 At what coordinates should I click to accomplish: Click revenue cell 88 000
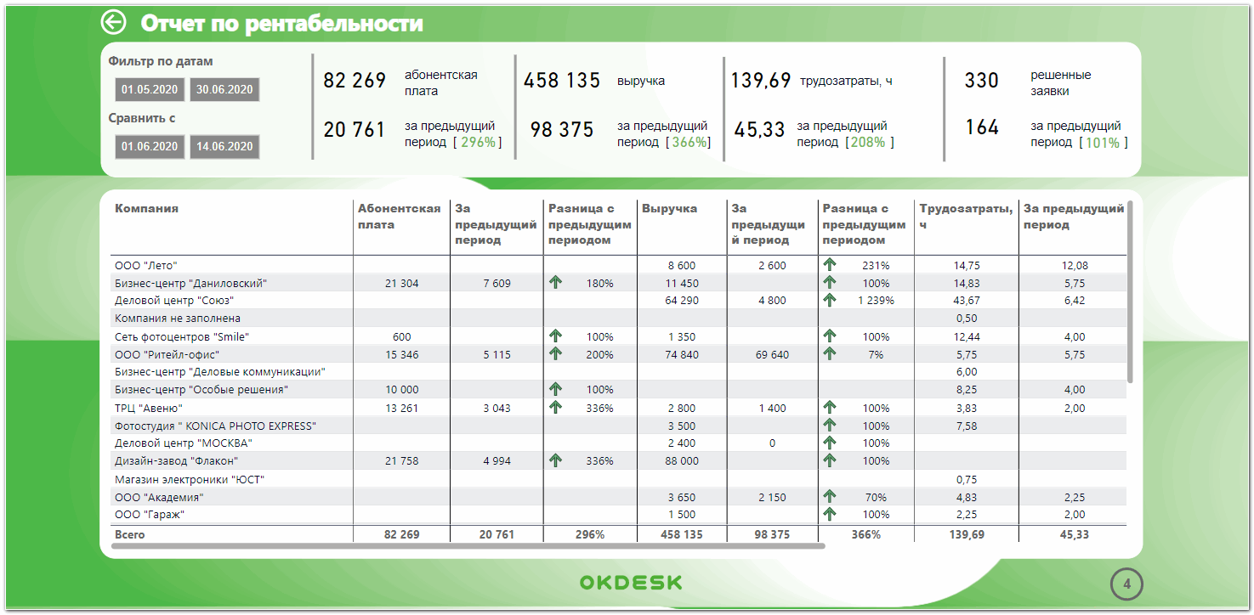[x=682, y=461]
